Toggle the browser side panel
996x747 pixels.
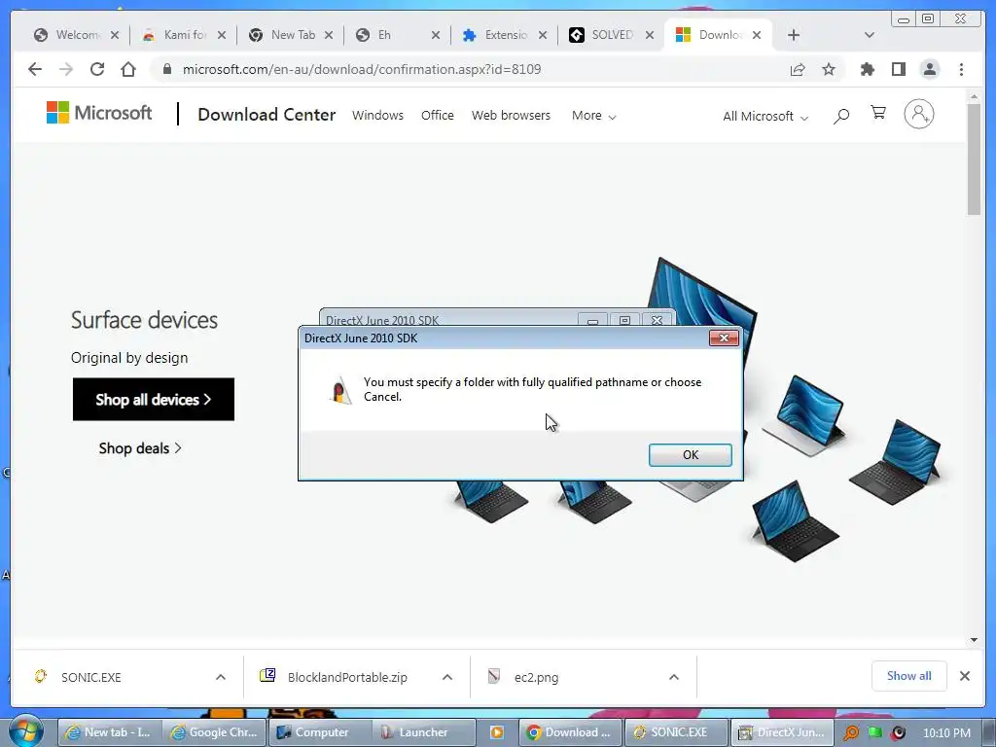coord(898,69)
